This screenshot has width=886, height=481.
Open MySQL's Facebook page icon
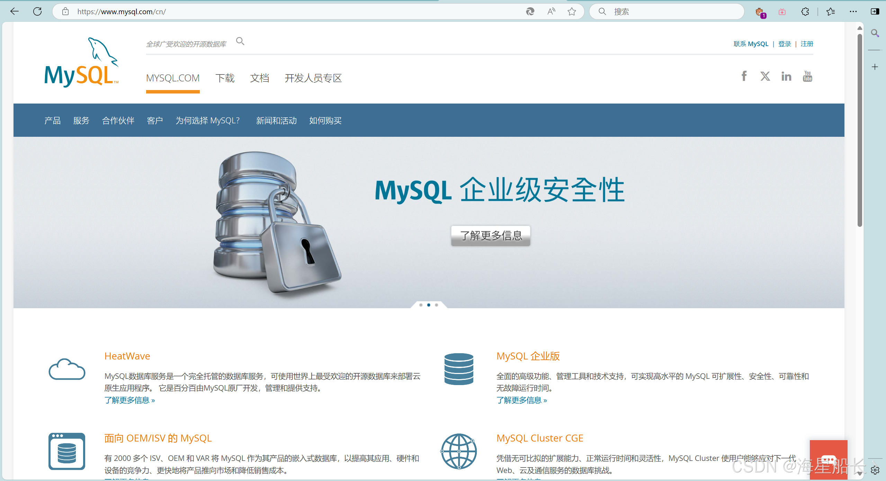tap(744, 76)
